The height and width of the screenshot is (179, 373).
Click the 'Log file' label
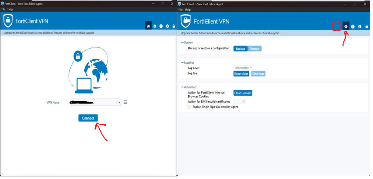pos(192,73)
